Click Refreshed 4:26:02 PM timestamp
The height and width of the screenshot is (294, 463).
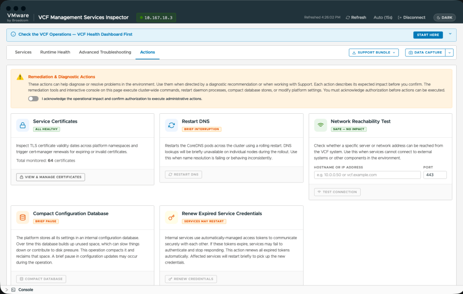pyautogui.click(x=322, y=17)
